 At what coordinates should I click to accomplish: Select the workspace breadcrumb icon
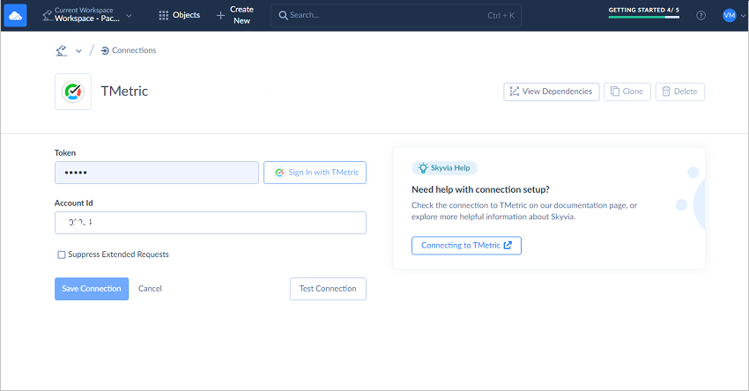point(61,50)
